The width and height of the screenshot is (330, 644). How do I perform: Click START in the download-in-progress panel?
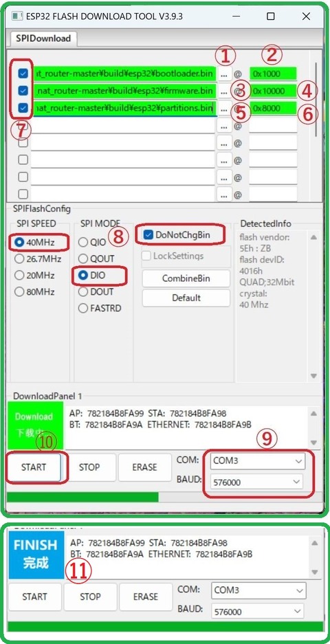(34, 467)
